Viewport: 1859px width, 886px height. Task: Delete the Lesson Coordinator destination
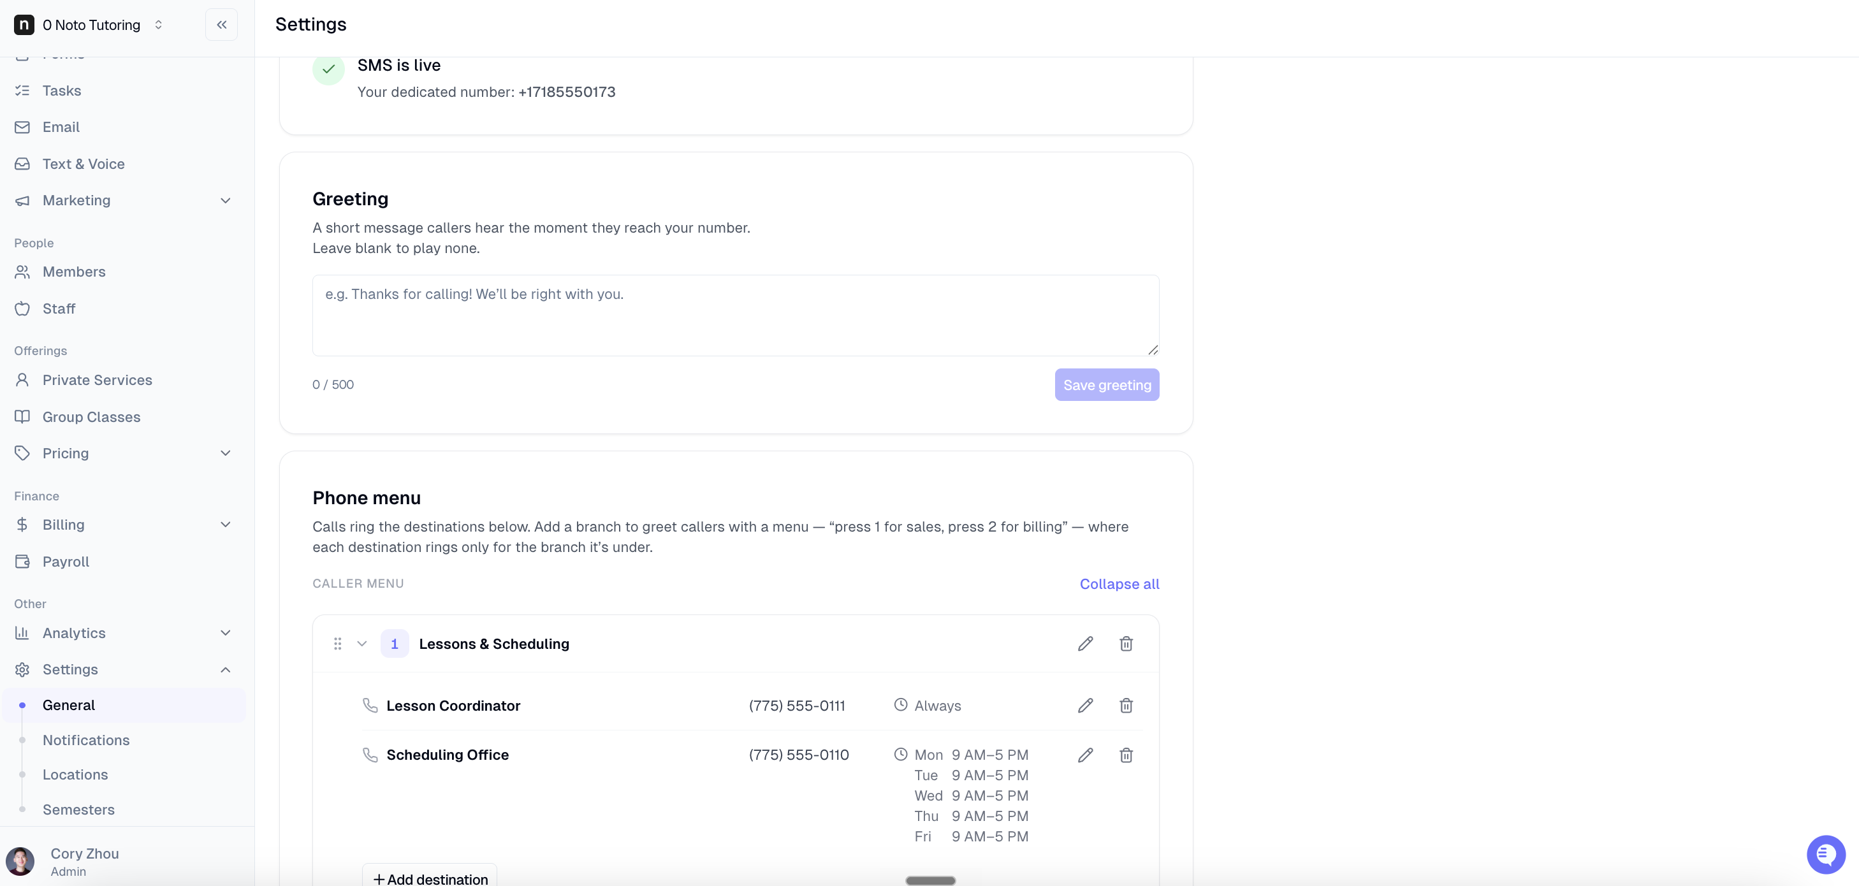pos(1126,706)
